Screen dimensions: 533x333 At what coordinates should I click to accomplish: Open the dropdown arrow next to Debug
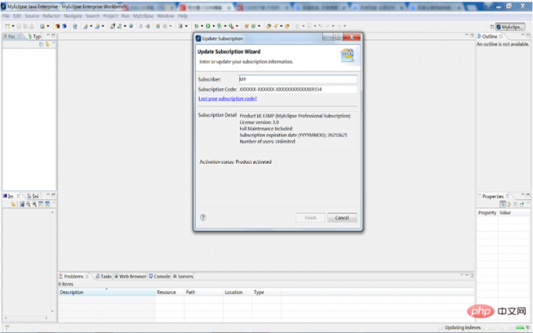tap(201, 26)
